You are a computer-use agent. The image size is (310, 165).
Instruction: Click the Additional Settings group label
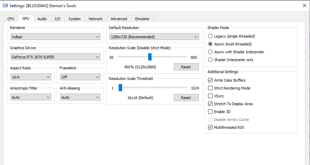pos(223,72)
